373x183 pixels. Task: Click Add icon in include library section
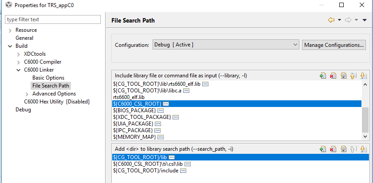pyautogui.click(x=323, y=76)
